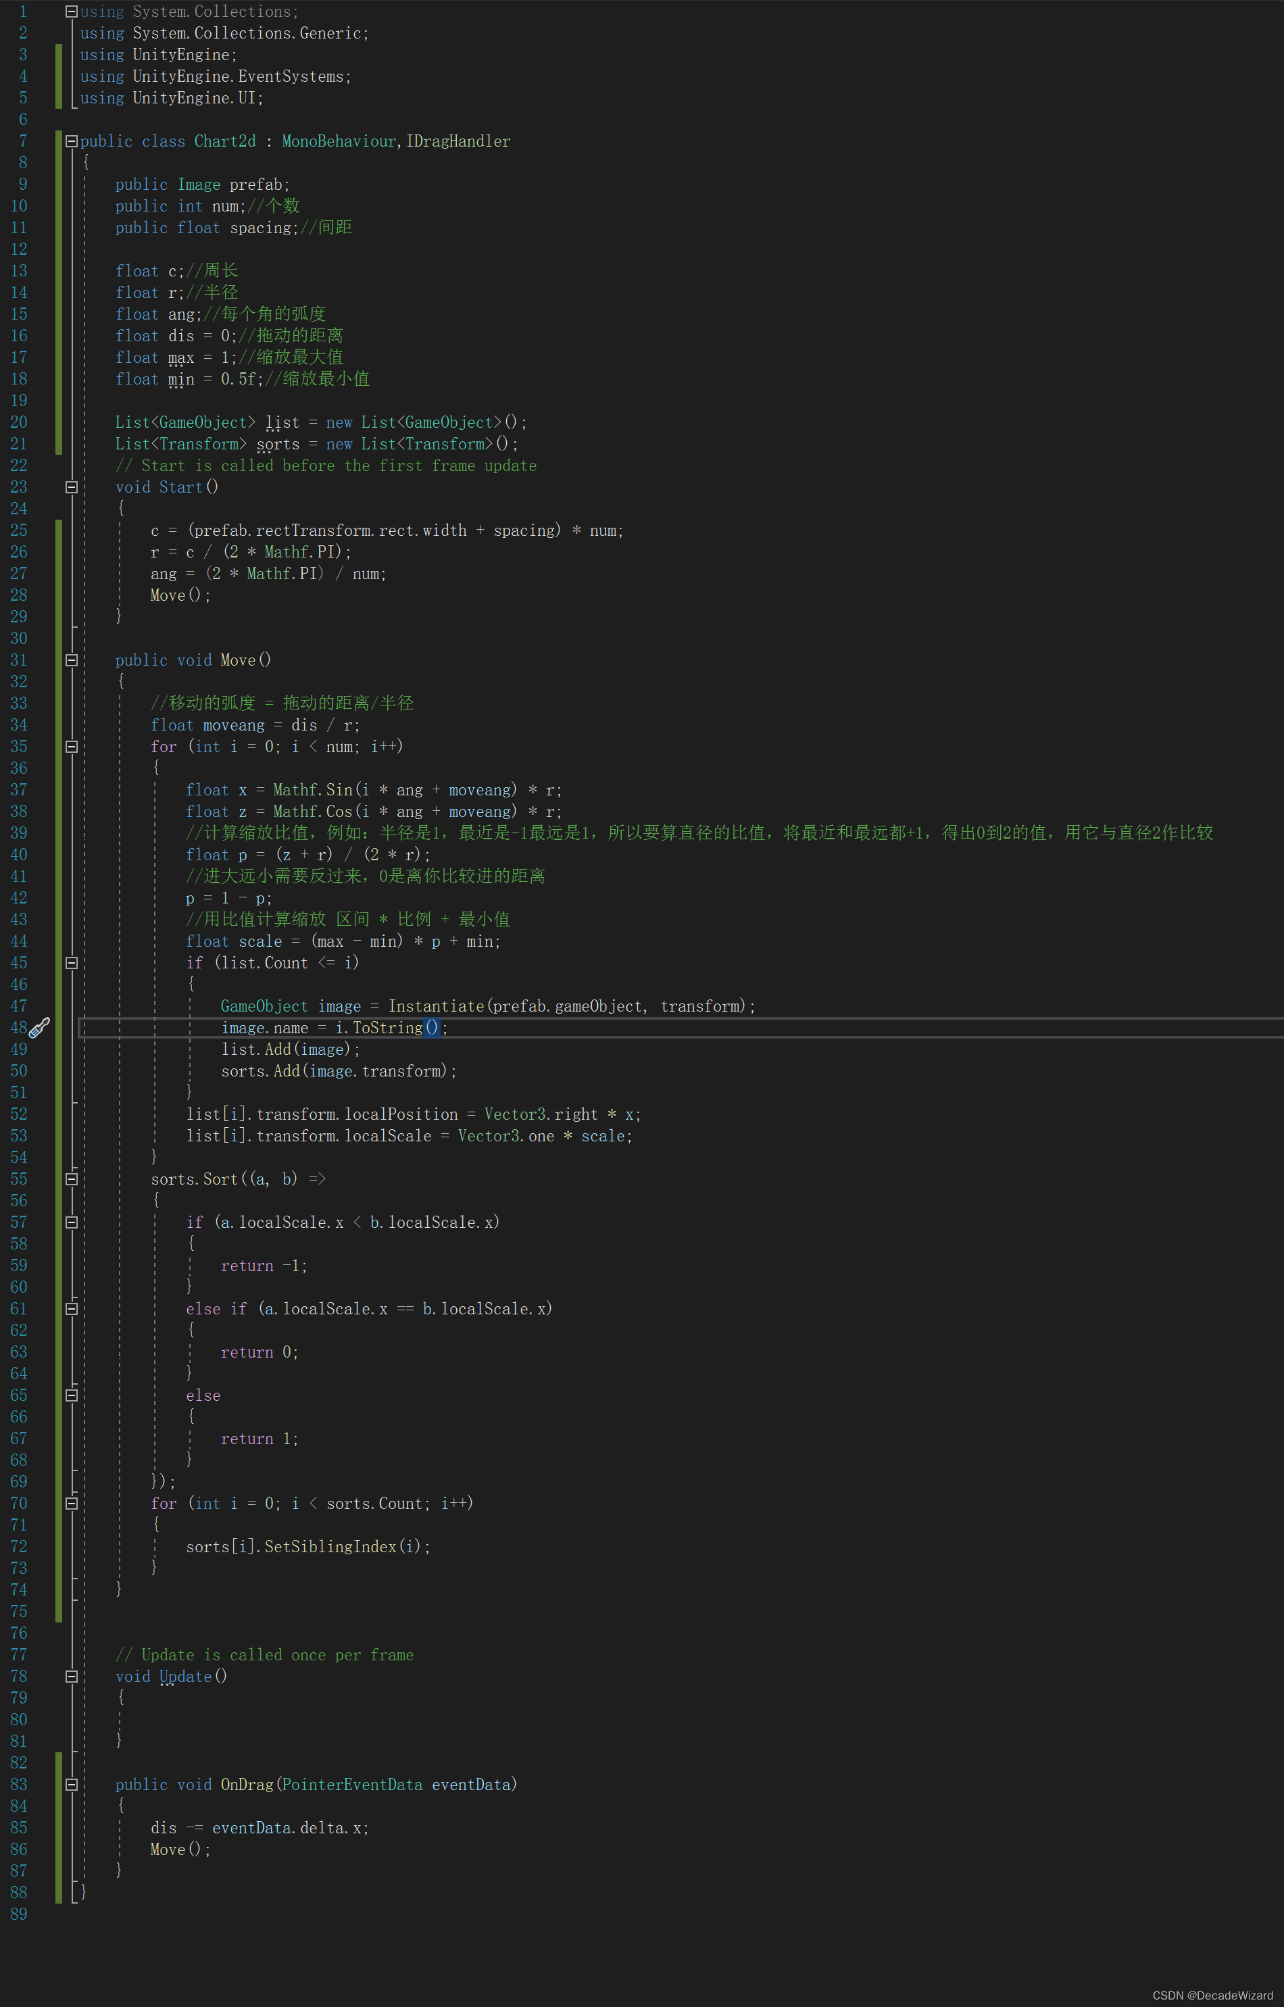Collapse the using directives block
The width and height of the screenshot is (1284, 2007).
click(x=72, y=11)
